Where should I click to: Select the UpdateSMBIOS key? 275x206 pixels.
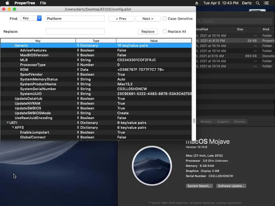28,108
